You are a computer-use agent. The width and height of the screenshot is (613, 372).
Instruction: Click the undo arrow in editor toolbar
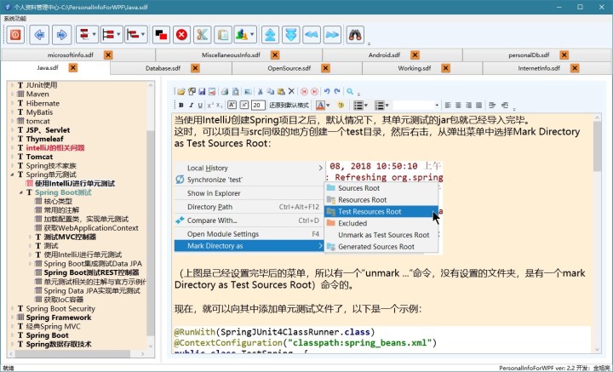(x=327, y=91)
